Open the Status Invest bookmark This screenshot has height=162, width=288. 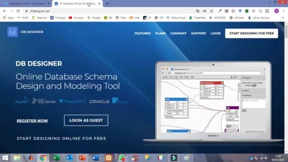176,18
